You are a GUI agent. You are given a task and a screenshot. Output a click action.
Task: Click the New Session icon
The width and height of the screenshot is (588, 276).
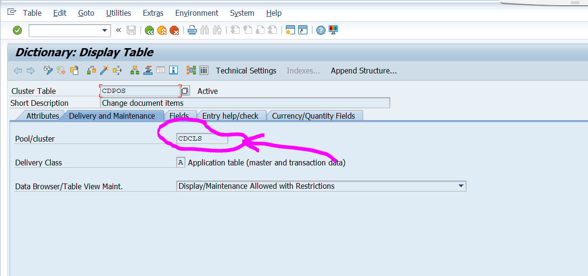pyautogui.click(x=291, y=30)
